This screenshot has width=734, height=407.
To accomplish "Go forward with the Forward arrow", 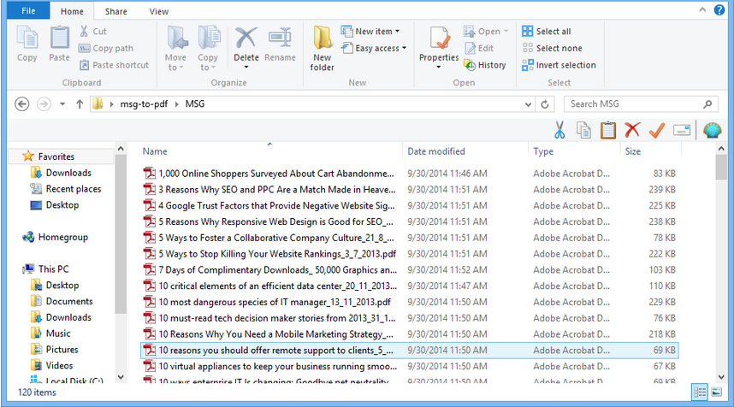I will click(44, 103).
